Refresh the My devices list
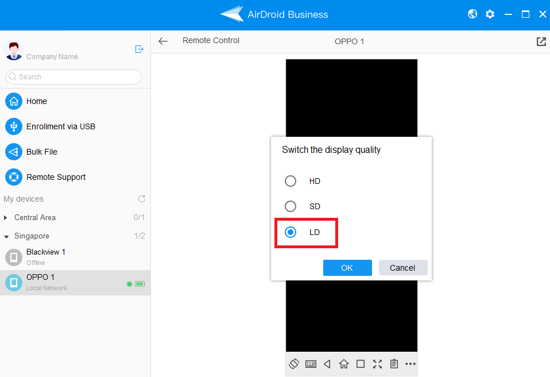 (x=142, y=199)
